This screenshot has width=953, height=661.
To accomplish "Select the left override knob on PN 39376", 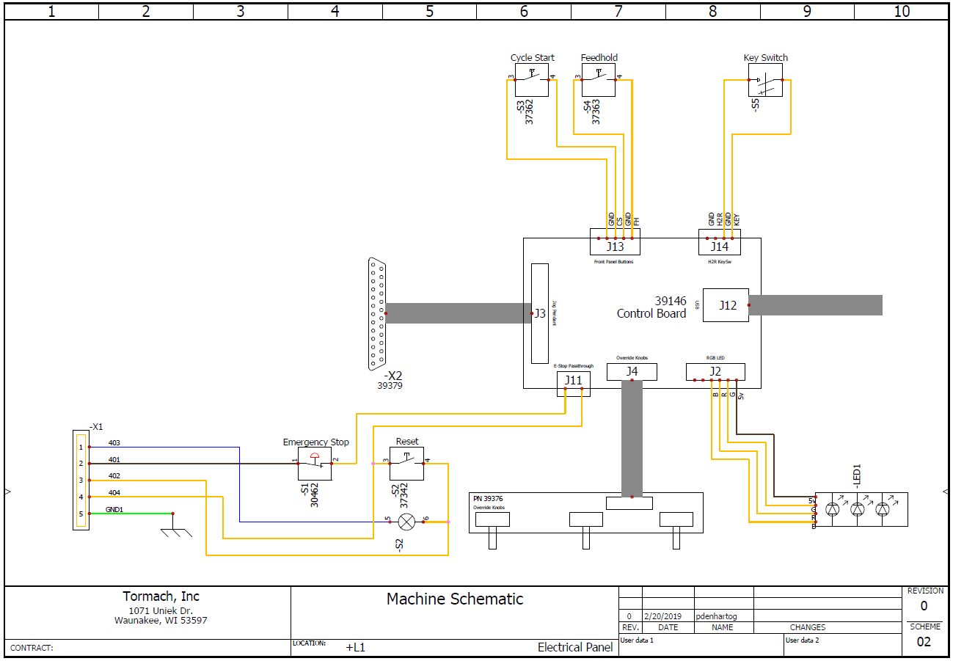I will 492,519.
